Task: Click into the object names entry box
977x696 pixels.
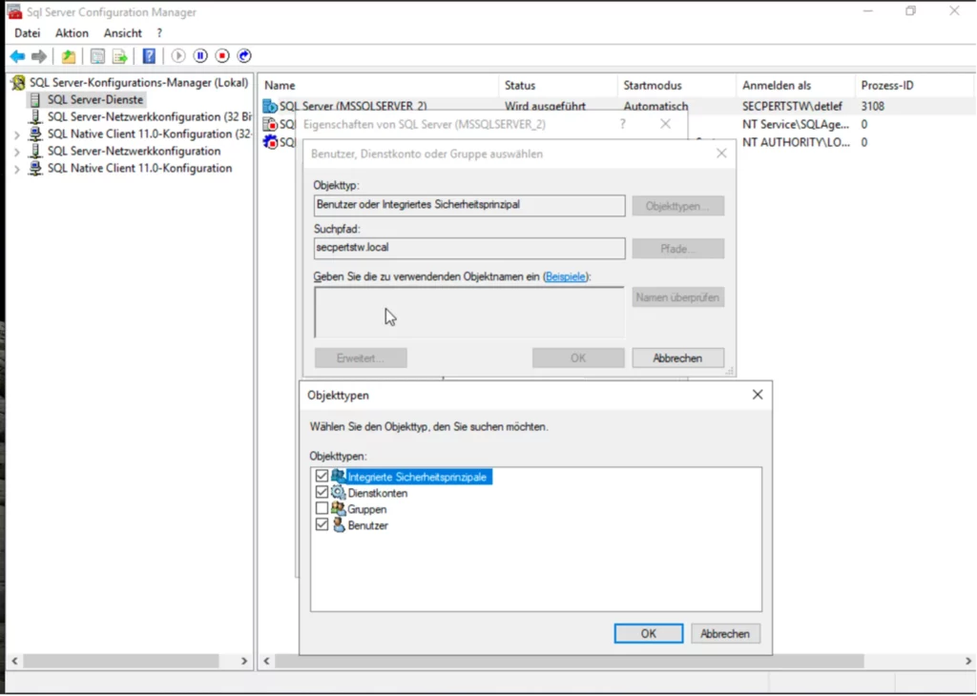Action: (x=469, y=312)
